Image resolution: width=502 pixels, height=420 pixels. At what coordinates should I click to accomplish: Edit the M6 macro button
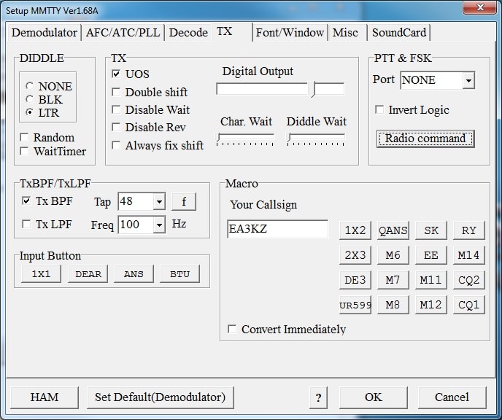pos(393,255)
